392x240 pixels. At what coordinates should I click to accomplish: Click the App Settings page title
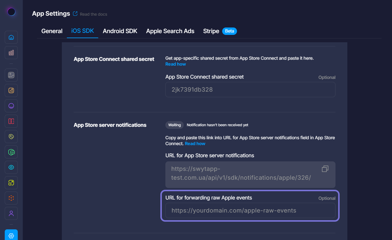51,14
